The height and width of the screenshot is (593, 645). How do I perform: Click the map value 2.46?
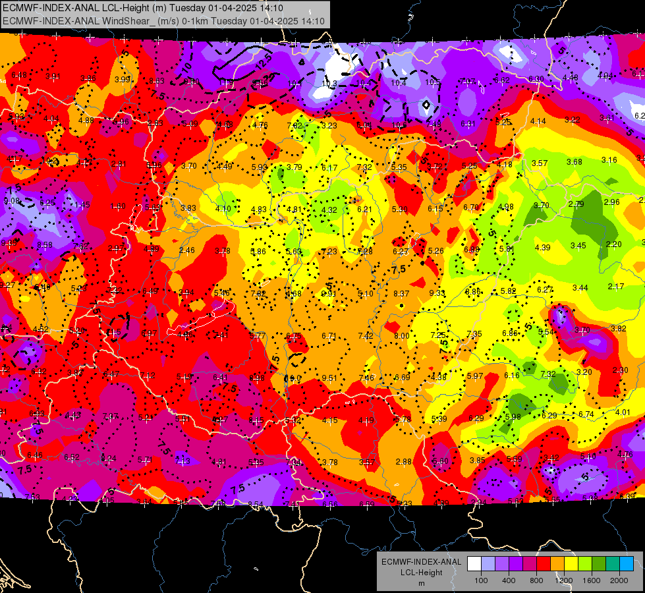187,250
